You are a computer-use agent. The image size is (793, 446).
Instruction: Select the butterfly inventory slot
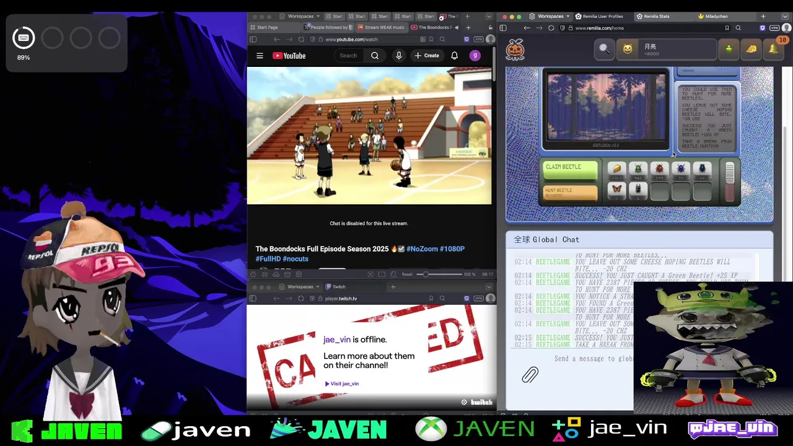[x=617, y=191]
